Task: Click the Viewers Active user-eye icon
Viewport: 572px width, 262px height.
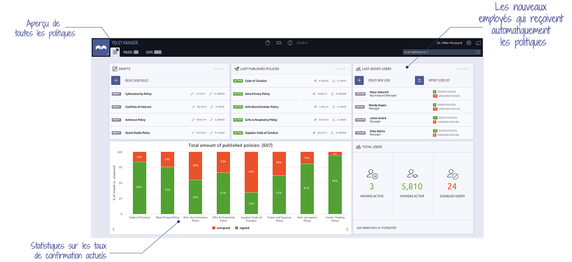Action: click(412, 173)
